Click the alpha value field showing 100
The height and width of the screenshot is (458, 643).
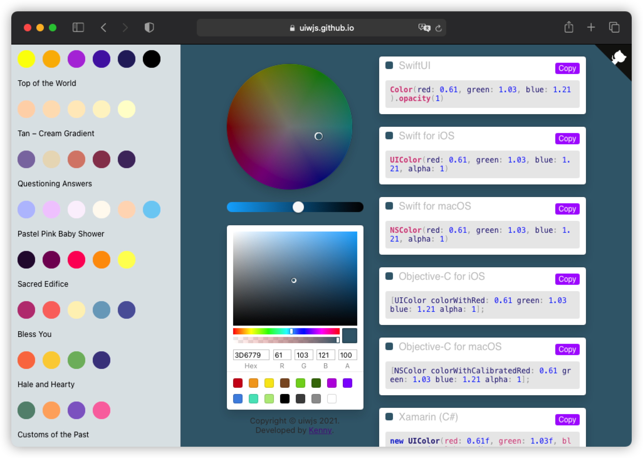point(347,355)
